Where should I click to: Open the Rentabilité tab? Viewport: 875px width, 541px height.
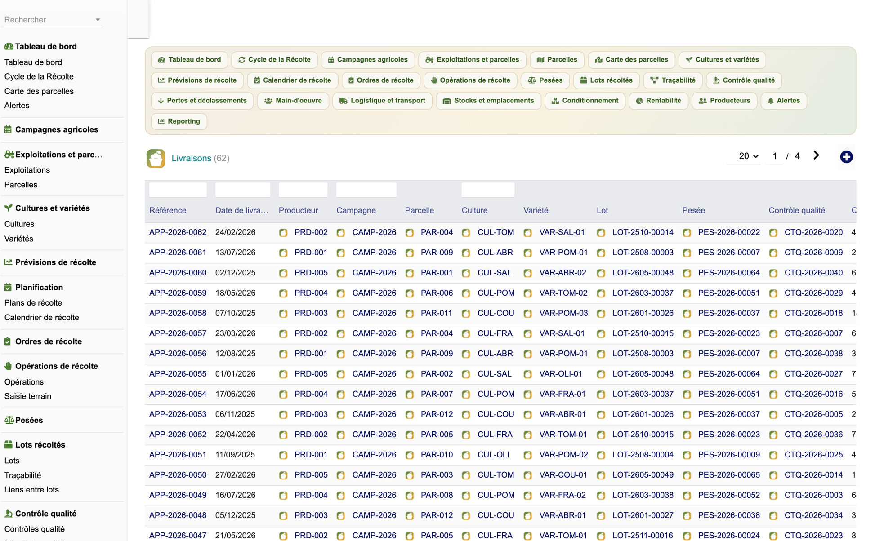tap(658, 101)
